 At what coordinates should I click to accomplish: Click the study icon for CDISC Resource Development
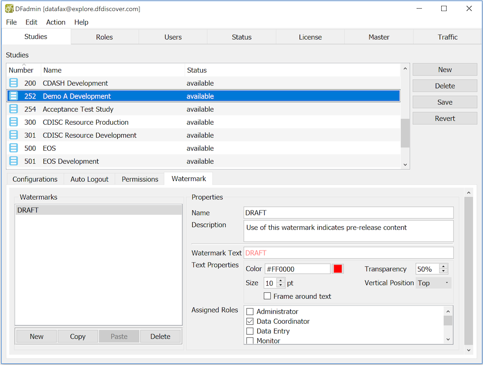point(13,135)
